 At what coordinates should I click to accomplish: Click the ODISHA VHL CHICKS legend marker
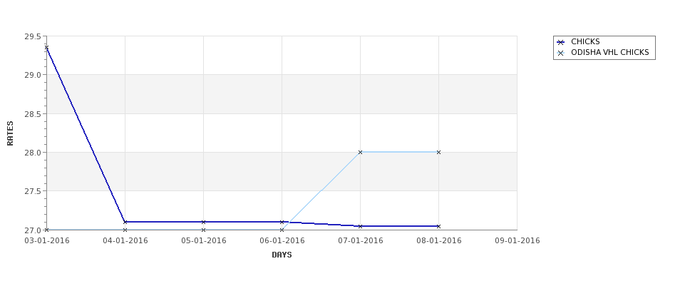[x=561, y=53]
